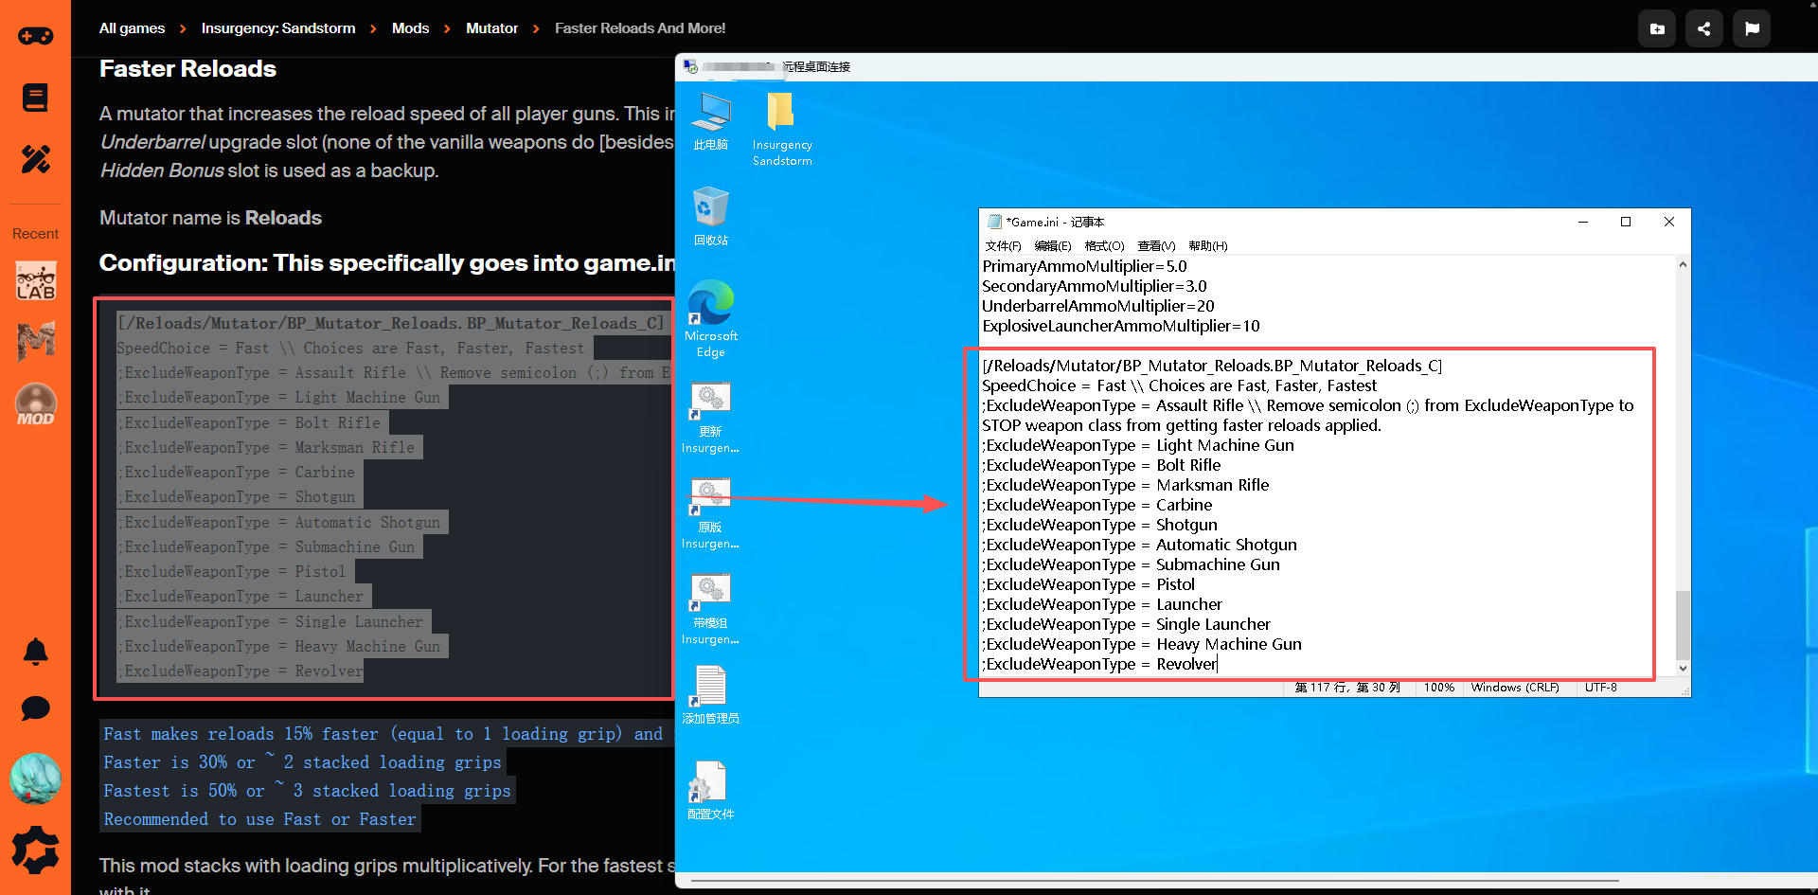Screen dimensions: 1818x895
Task: Click the Notepad scrollbar up arrow
Action: click(1683, 265)
